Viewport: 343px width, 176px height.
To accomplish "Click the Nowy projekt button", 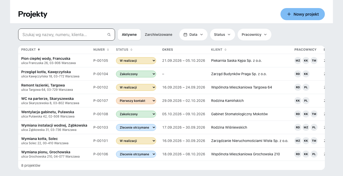I will pyautogui.click(x=303, y=14).
